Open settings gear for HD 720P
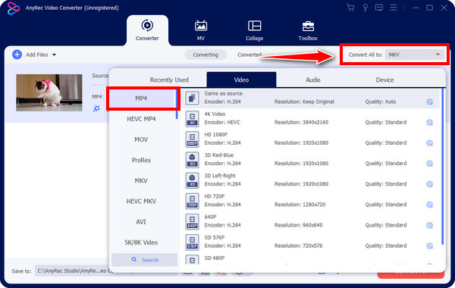The width and height of the screenshot is (455, 288). [429, 205]
